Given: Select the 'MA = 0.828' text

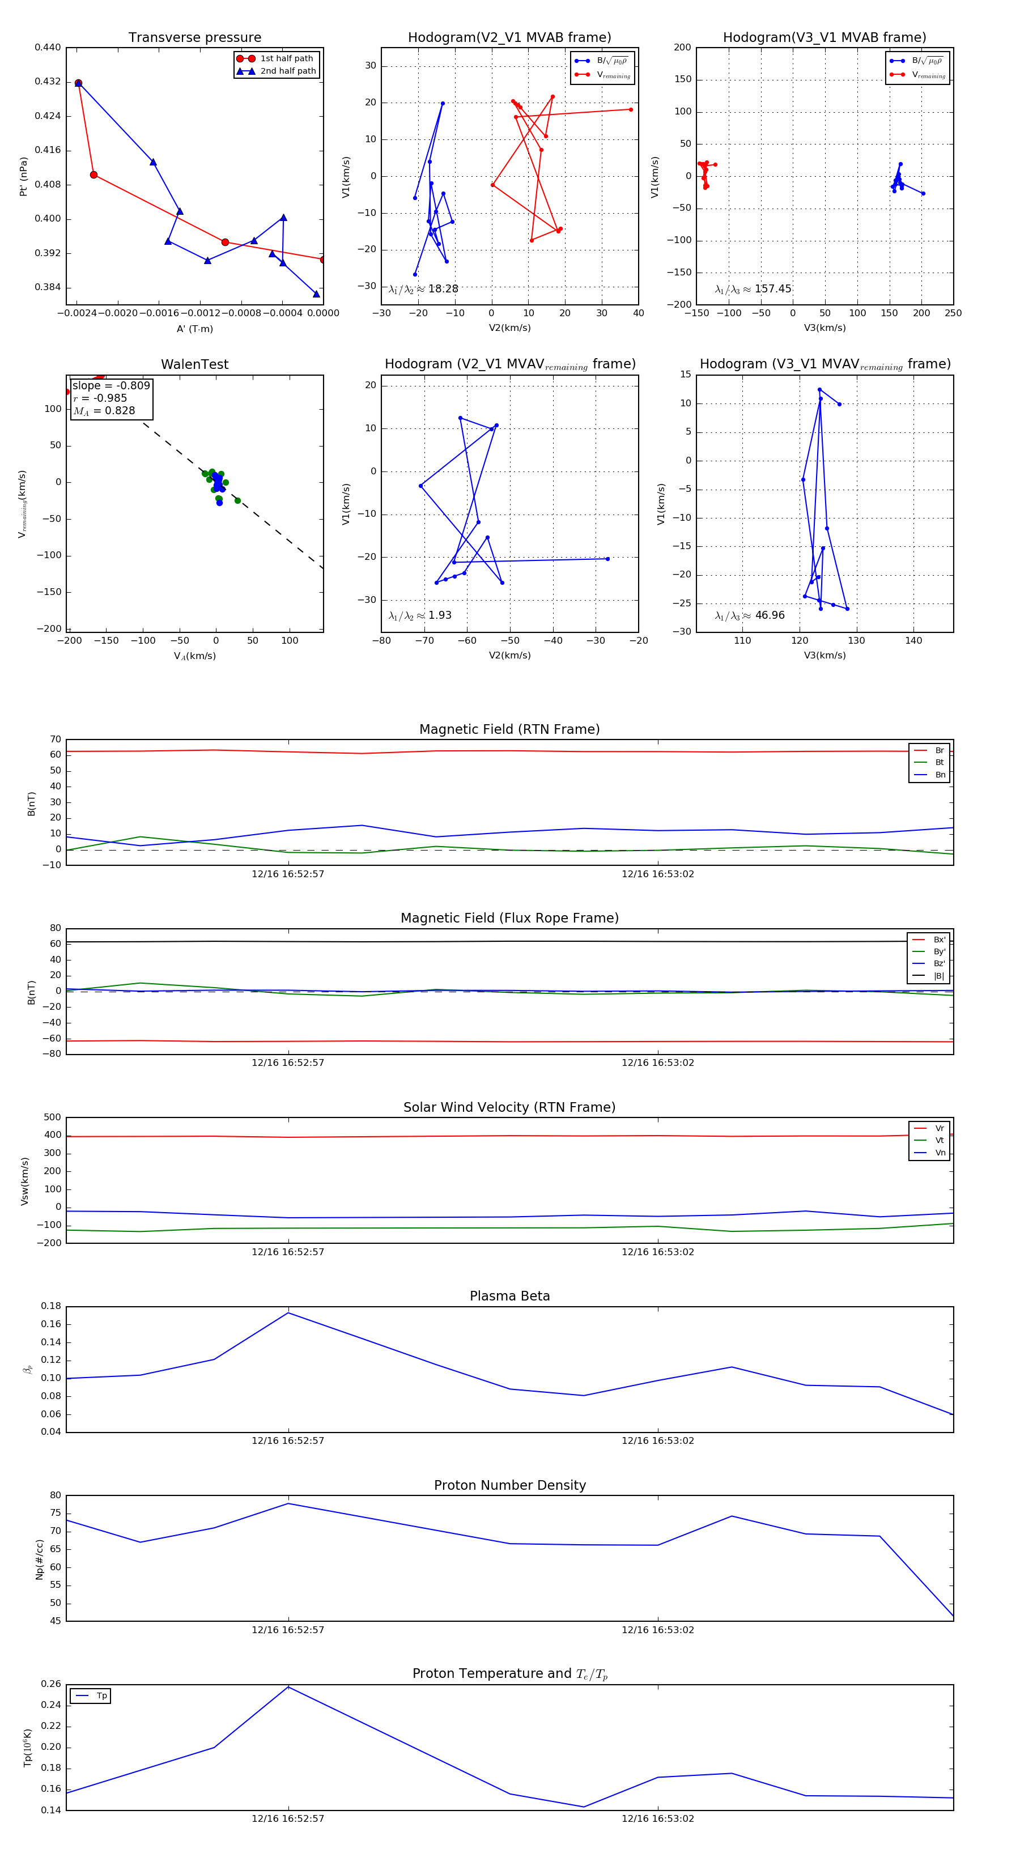Looking at the screenshot, I should (x=104, y=411).
